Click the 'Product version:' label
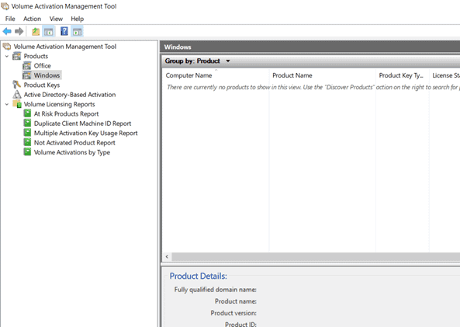 tap(233, 313)
